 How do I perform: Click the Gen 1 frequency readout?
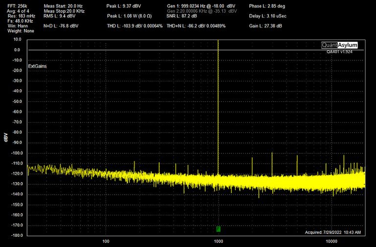pos(201,6)
